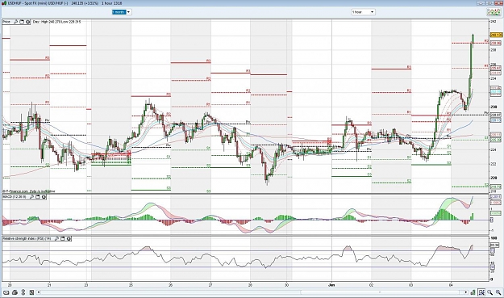This screenshot has width=504, height=298.
Task: Click the zoom in magnifier icon
Action: tap(489, 292)
